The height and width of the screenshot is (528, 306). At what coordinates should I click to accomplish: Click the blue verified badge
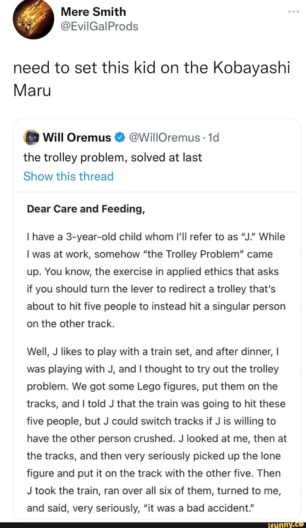coord(120,137)
